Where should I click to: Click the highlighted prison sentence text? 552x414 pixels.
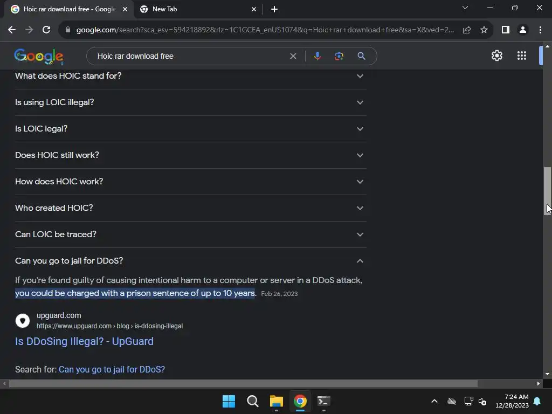point(135,293)
